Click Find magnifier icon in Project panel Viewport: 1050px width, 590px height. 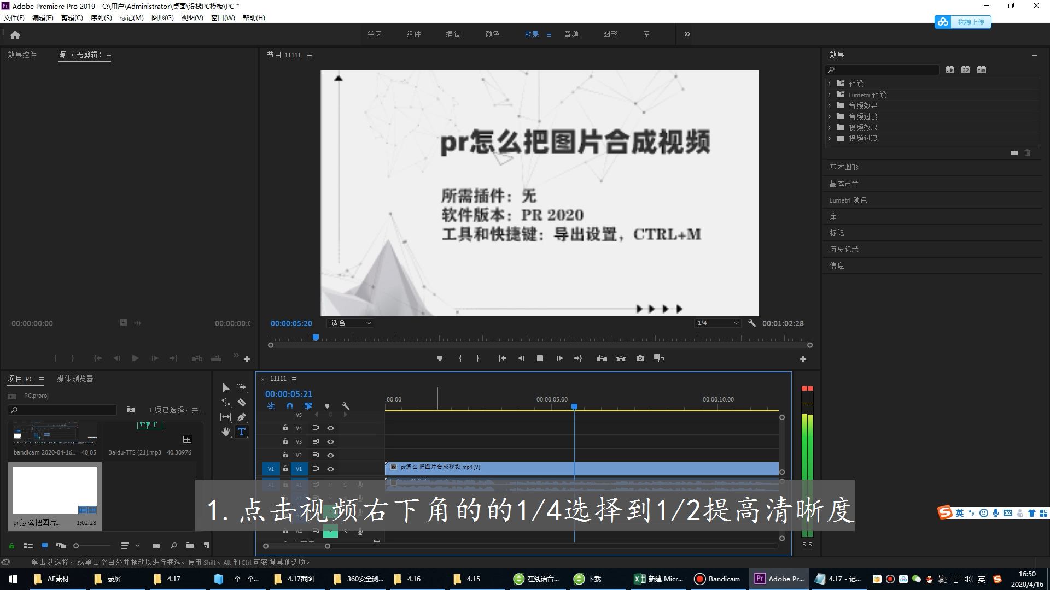tap(173, 545)
